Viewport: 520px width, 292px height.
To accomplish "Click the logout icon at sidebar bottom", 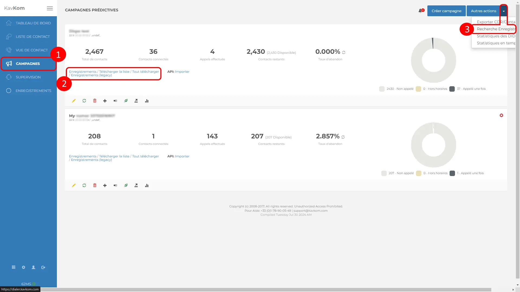I will tap(43, 267).
